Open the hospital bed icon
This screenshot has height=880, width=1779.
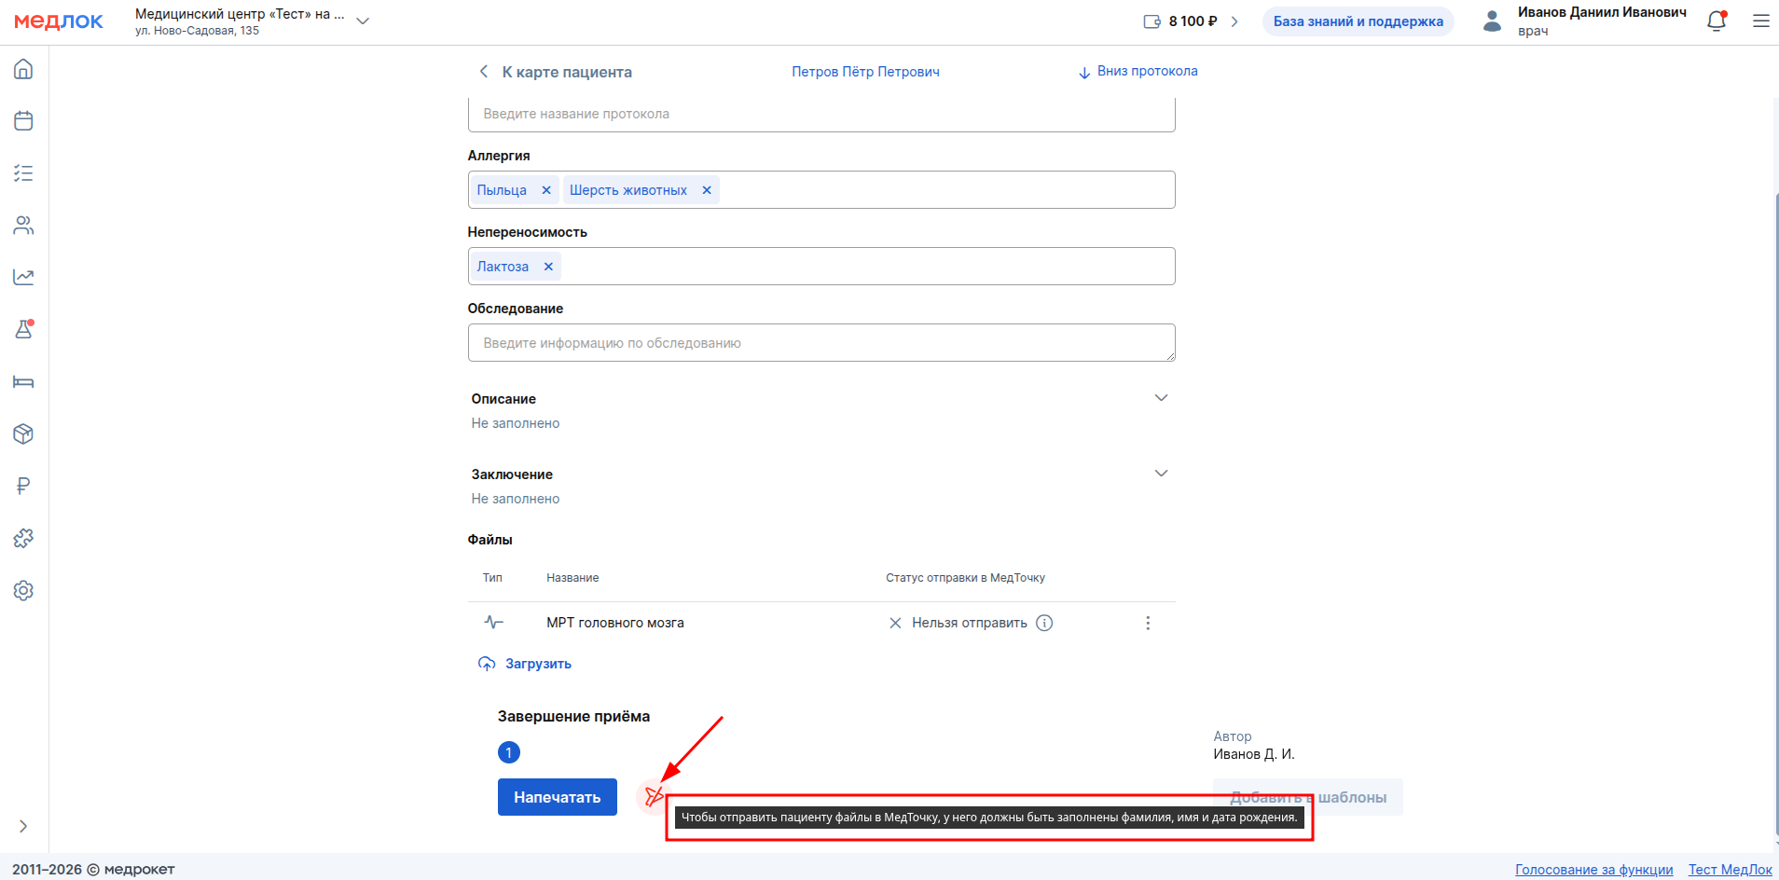[23, 382]
